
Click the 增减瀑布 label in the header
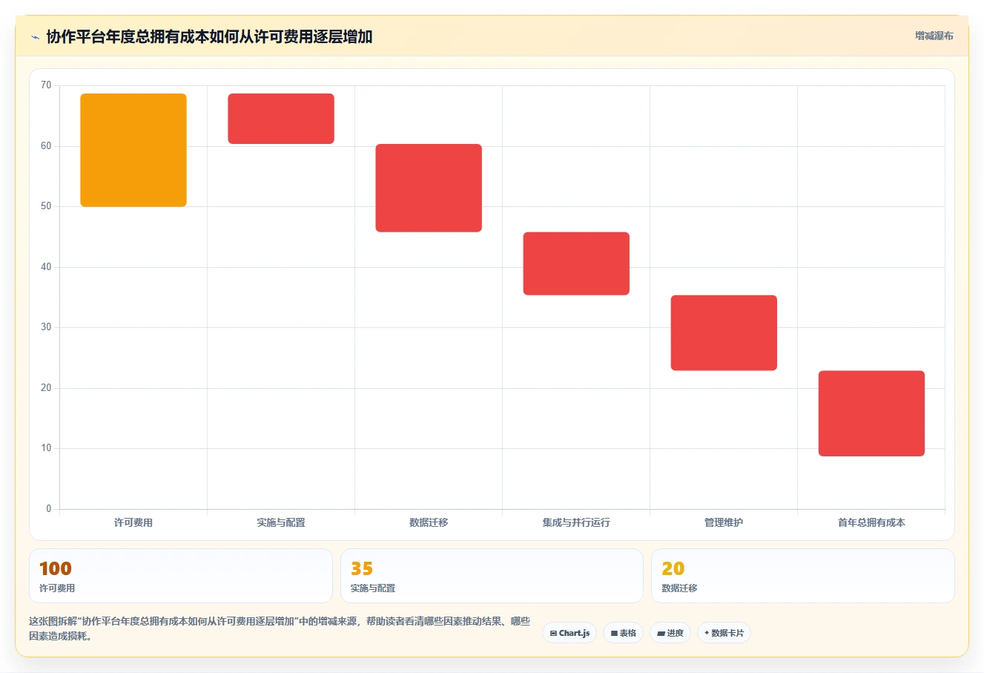(934, 36)
